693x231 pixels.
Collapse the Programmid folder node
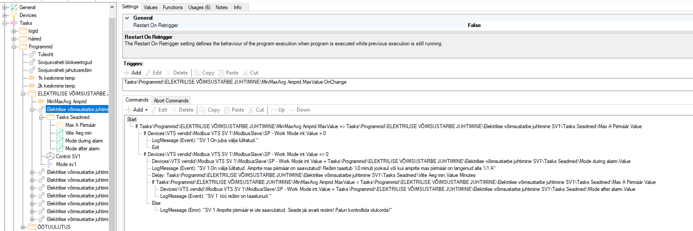click(x=14, y=47)
